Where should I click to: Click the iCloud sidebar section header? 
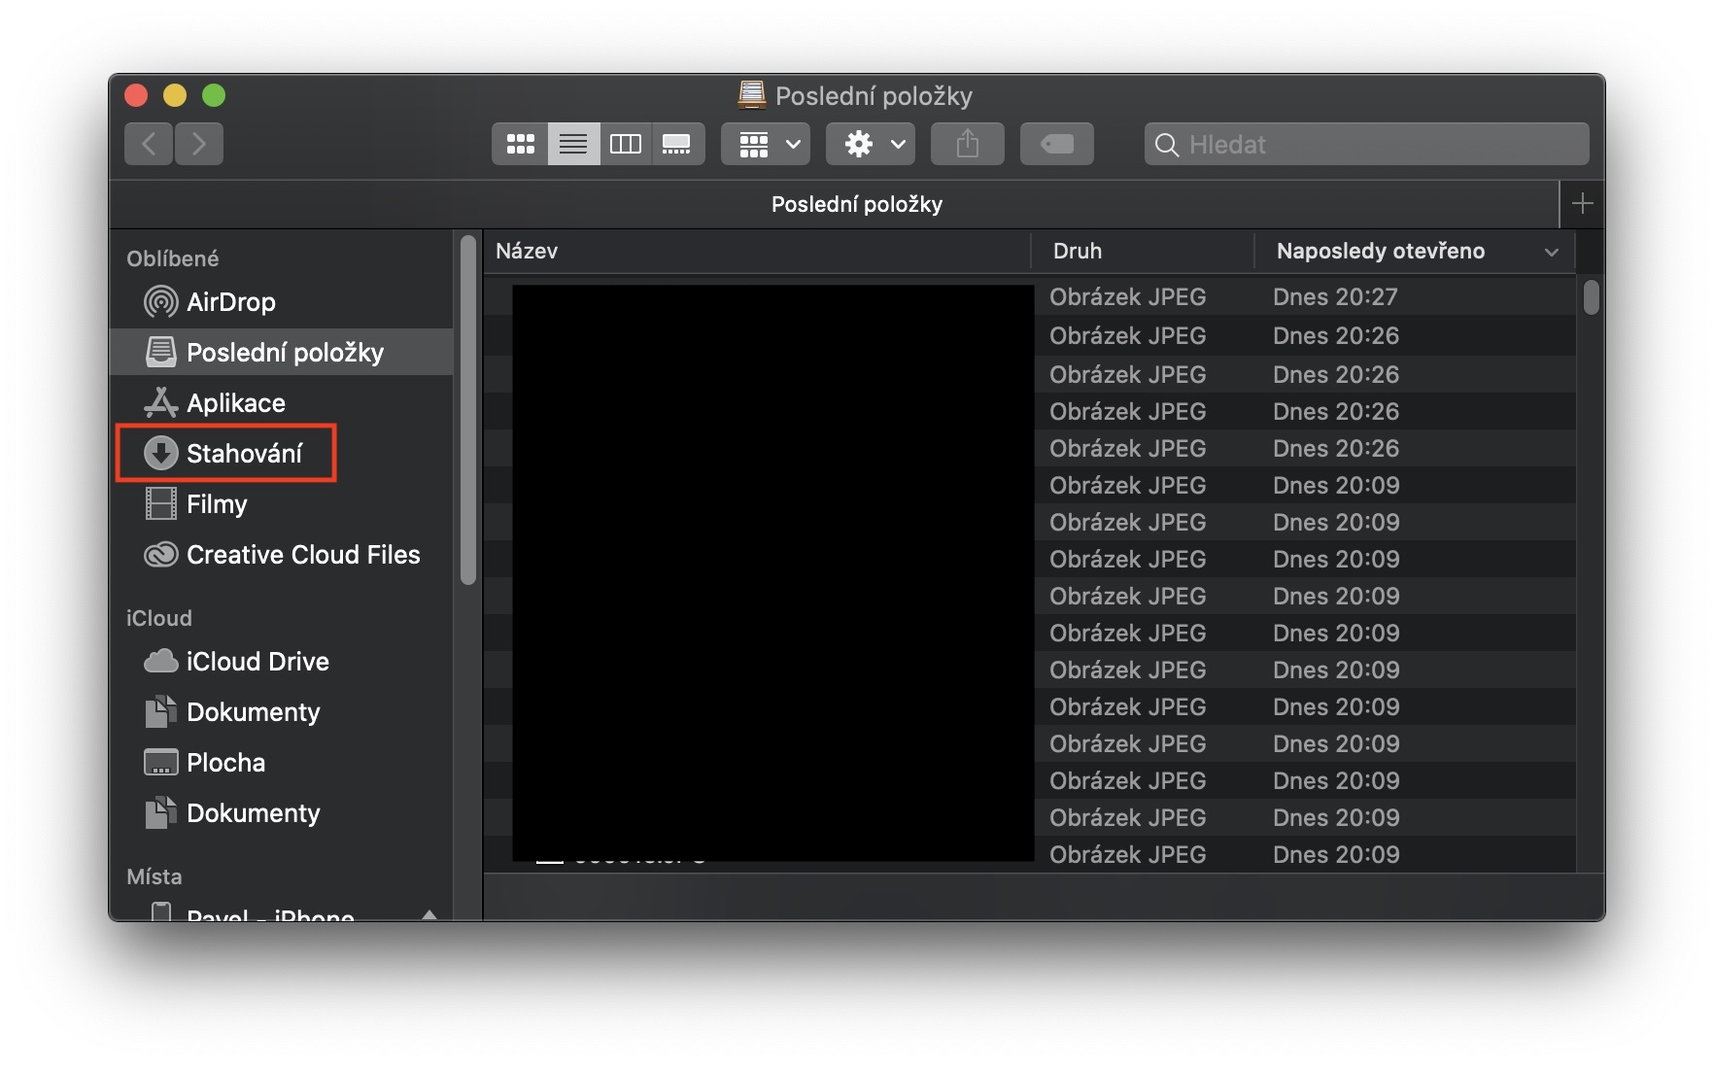tap(159, 618)
